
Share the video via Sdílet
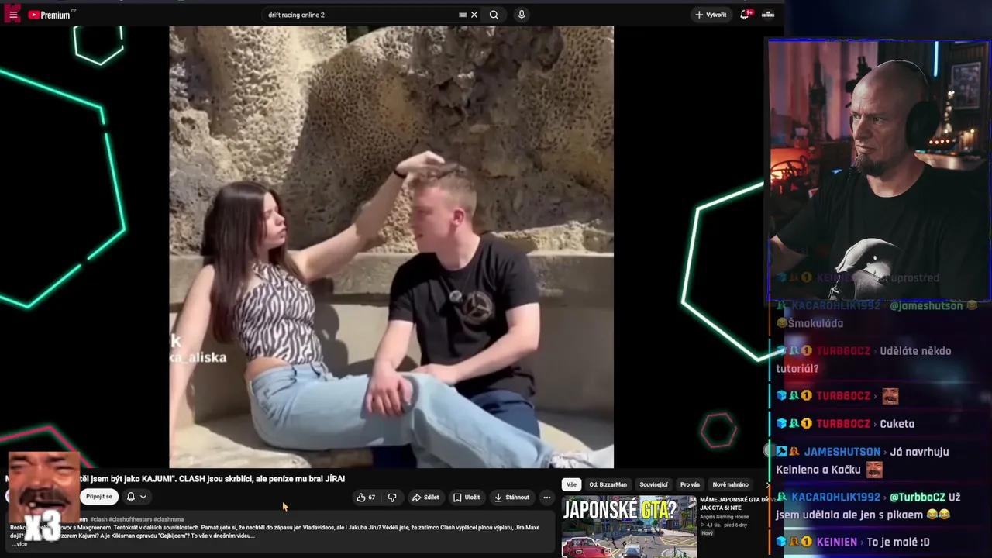(425, 498)
